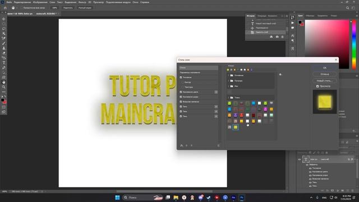This screenshot has height=202, width=359.
Task: Toggle the Наложение цвета checkbox in dialog
Action: (181, 92)
